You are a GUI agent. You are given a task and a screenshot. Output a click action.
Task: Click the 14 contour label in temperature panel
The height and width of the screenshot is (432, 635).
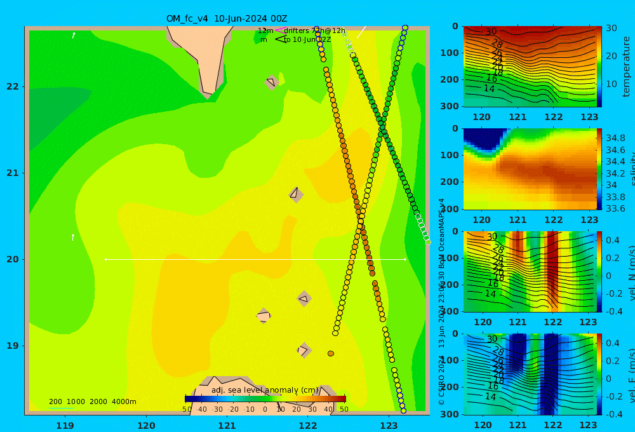click(x=489, y=88)
